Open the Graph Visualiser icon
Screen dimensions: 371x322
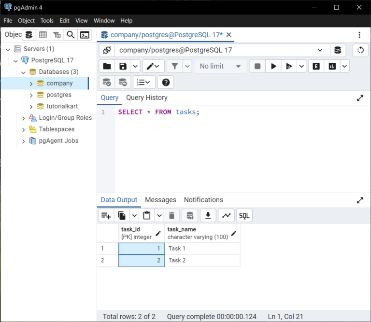pyautogui.click(x=226, y=216)
